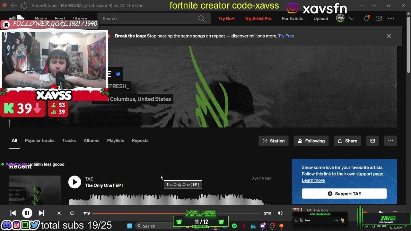
Task: Select the All tab
Action: coord(14,141)
